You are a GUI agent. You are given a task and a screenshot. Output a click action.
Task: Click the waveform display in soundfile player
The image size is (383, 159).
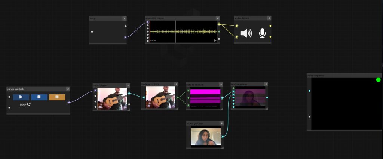(183, 31)
